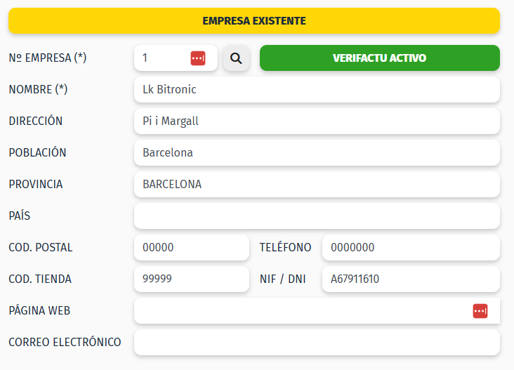
Task: Click the TELÉFONO label text
Action: [x=285, y=247]
